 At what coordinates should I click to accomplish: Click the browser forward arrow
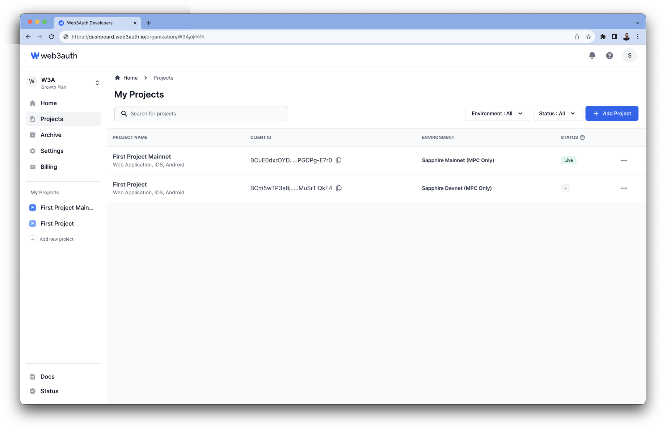tap(40, 37)
